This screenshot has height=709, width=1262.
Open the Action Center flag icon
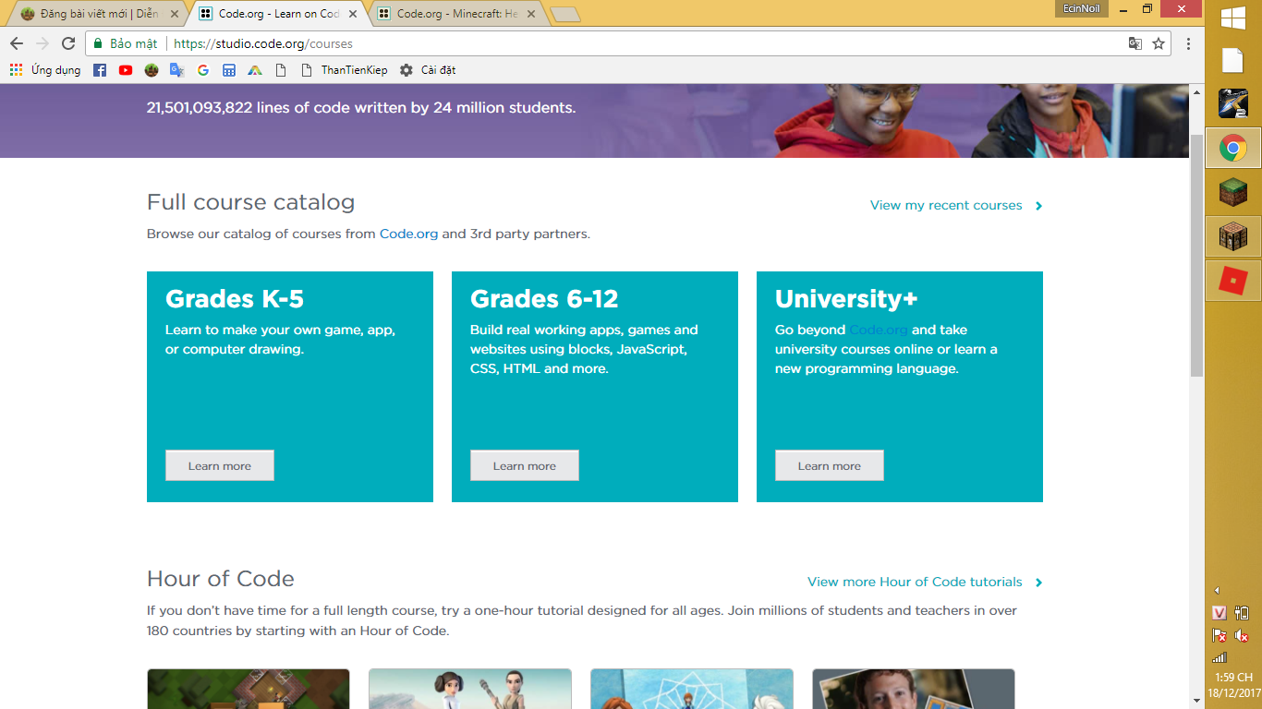pyautogui.click(x=1220, y=635)
